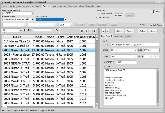Open the Start search position dropdown
This screenshot has height=113, width=165.
[72, 25]
